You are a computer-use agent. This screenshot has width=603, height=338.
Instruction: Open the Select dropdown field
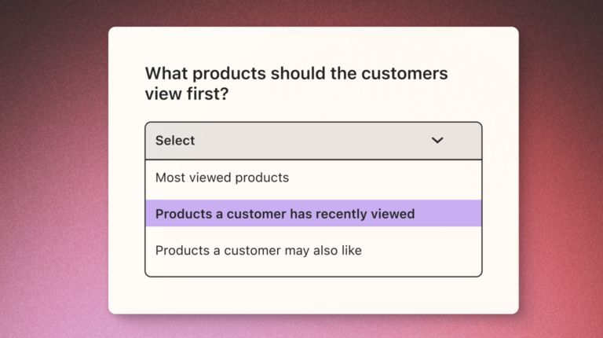(313, 141)
